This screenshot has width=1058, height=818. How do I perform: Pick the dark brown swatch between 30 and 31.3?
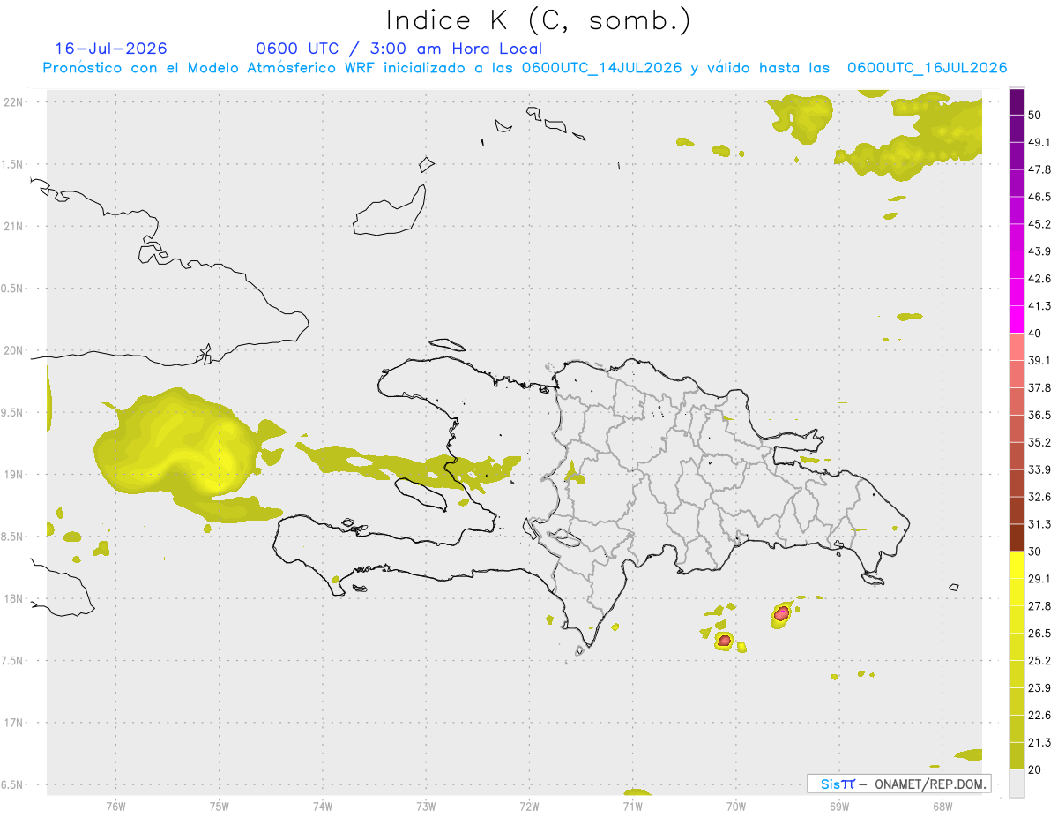[x=1017, y=537]
